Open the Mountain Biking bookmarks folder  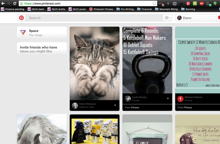(x=166, y=9)
